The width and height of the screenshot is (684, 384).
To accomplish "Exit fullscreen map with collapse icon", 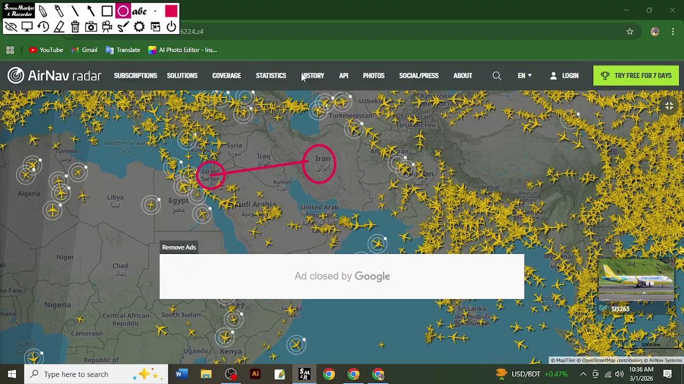I will [x=669, y=106].
